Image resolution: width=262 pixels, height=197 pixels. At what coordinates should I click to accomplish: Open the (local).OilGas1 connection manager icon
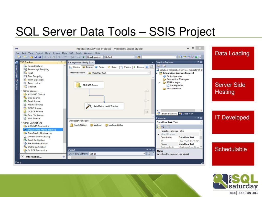point(72,125)
